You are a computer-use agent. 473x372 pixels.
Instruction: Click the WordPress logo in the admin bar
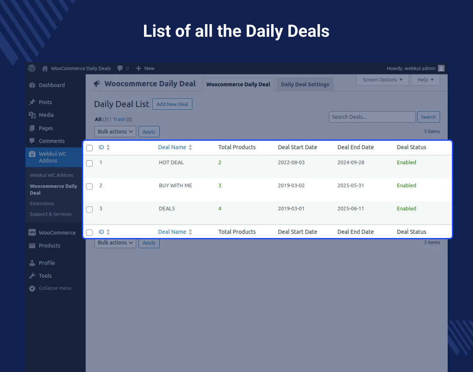(32, 68)
